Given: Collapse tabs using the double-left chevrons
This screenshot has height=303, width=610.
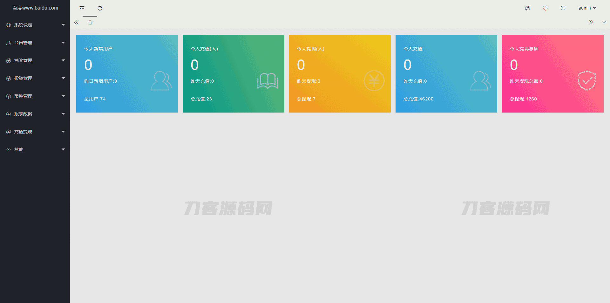Looking at the screenshot, I should [76, 22].
